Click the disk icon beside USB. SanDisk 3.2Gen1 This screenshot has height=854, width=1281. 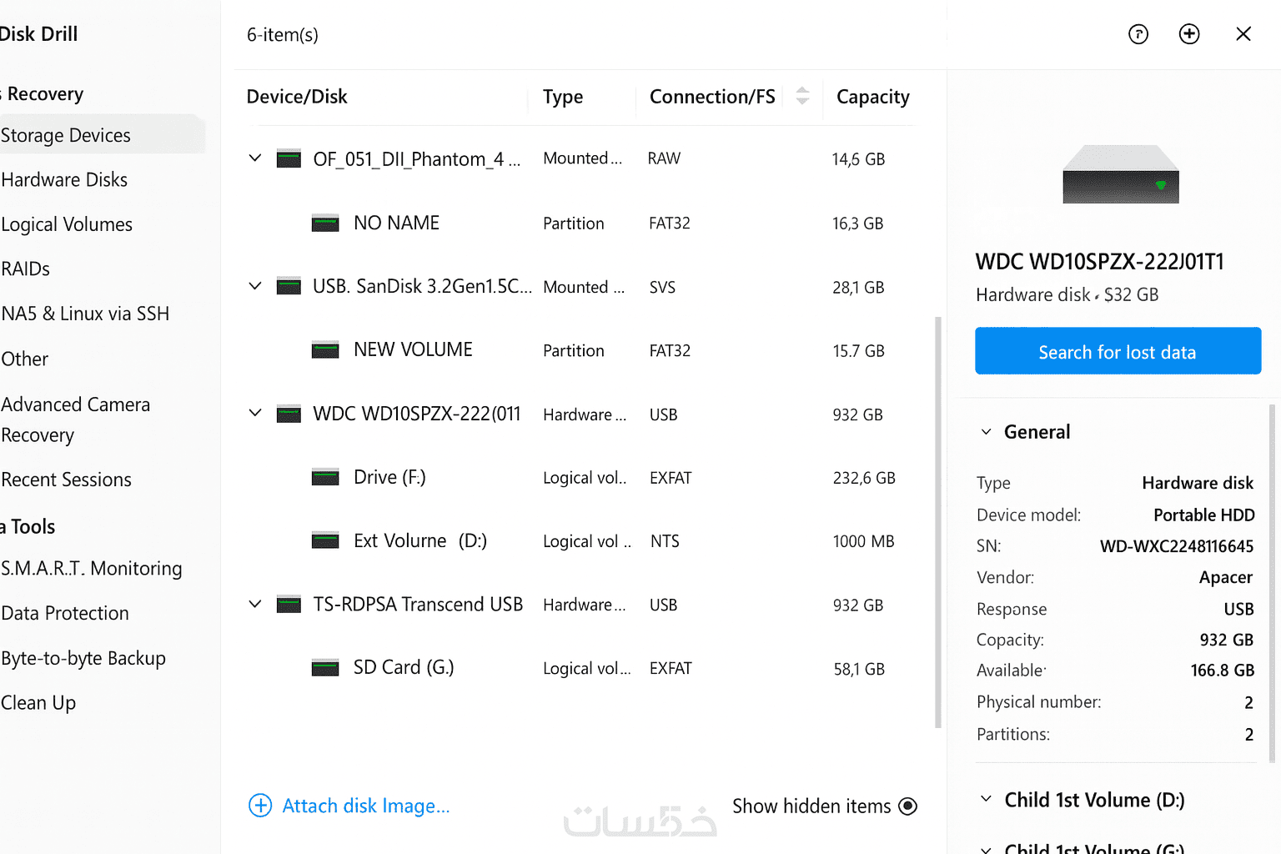tap(289, 286)
